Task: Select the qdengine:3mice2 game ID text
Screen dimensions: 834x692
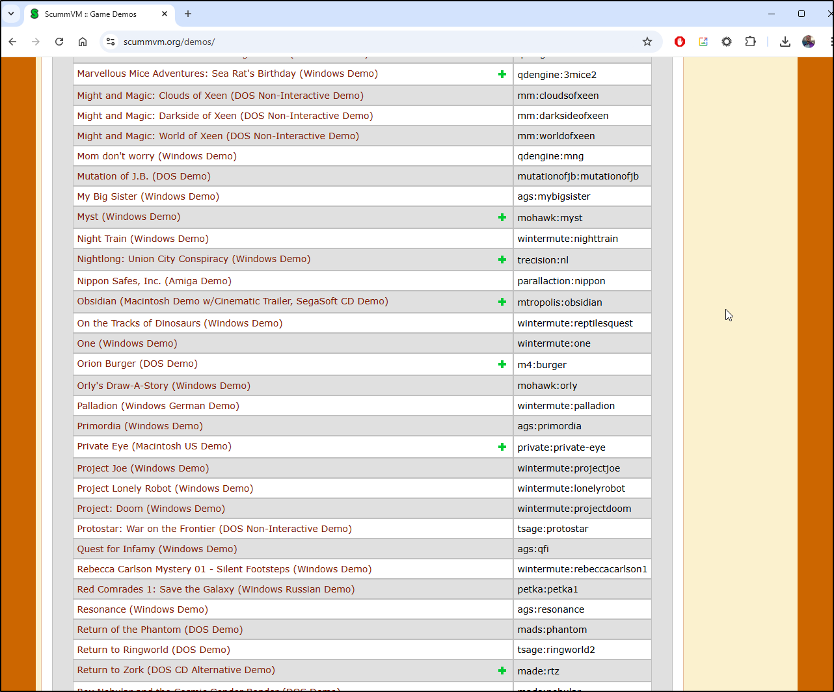Action: (557, 75)
